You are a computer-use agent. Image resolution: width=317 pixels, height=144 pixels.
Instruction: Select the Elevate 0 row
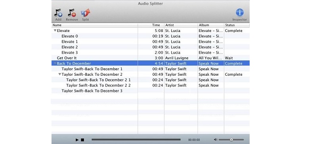point(151,36)
